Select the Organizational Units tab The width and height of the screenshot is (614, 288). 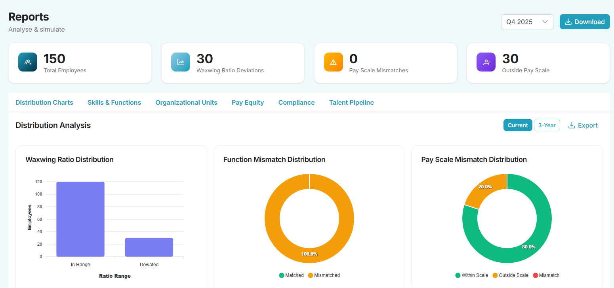tap(186, 102)
